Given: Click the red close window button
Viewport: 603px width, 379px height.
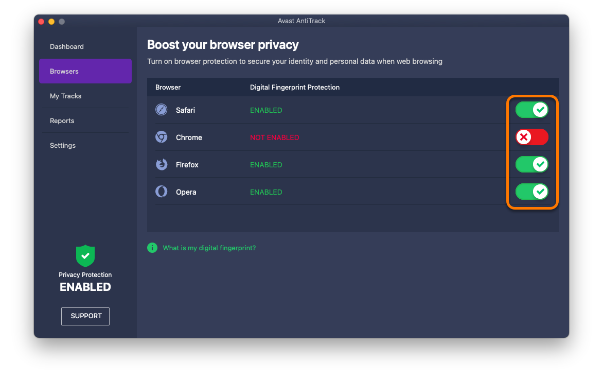Looking at the screenshot, I should point(42,22).
